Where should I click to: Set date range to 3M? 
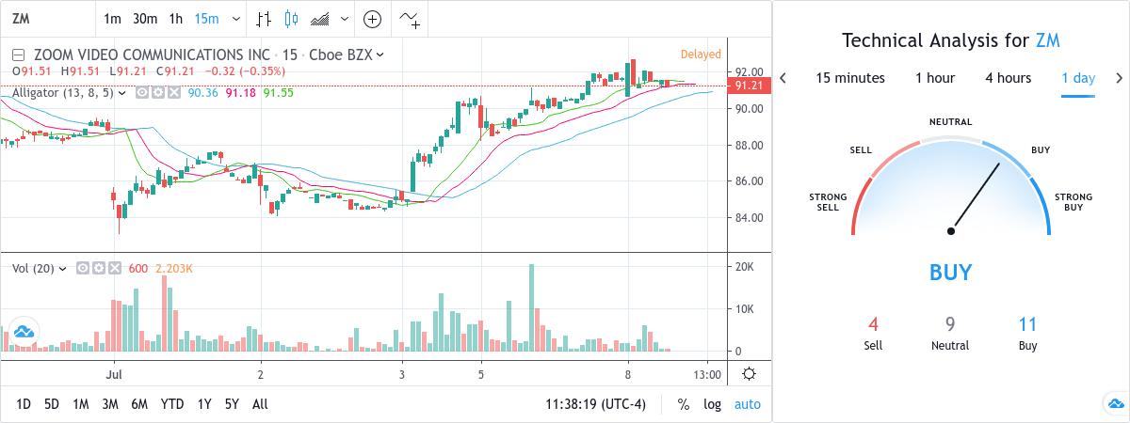[x=110, y=404]
